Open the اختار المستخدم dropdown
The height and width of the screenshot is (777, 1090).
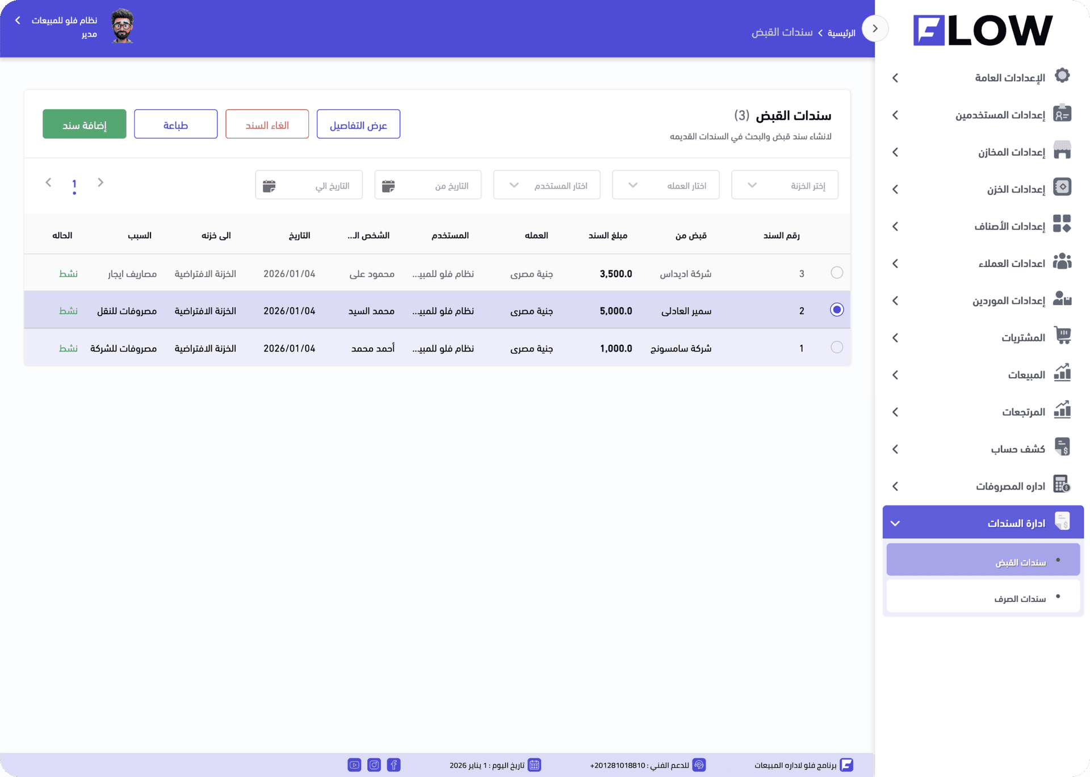point(546,185)
